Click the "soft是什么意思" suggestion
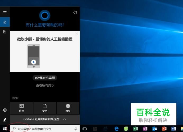183x132 pixels. pos(45,78)
